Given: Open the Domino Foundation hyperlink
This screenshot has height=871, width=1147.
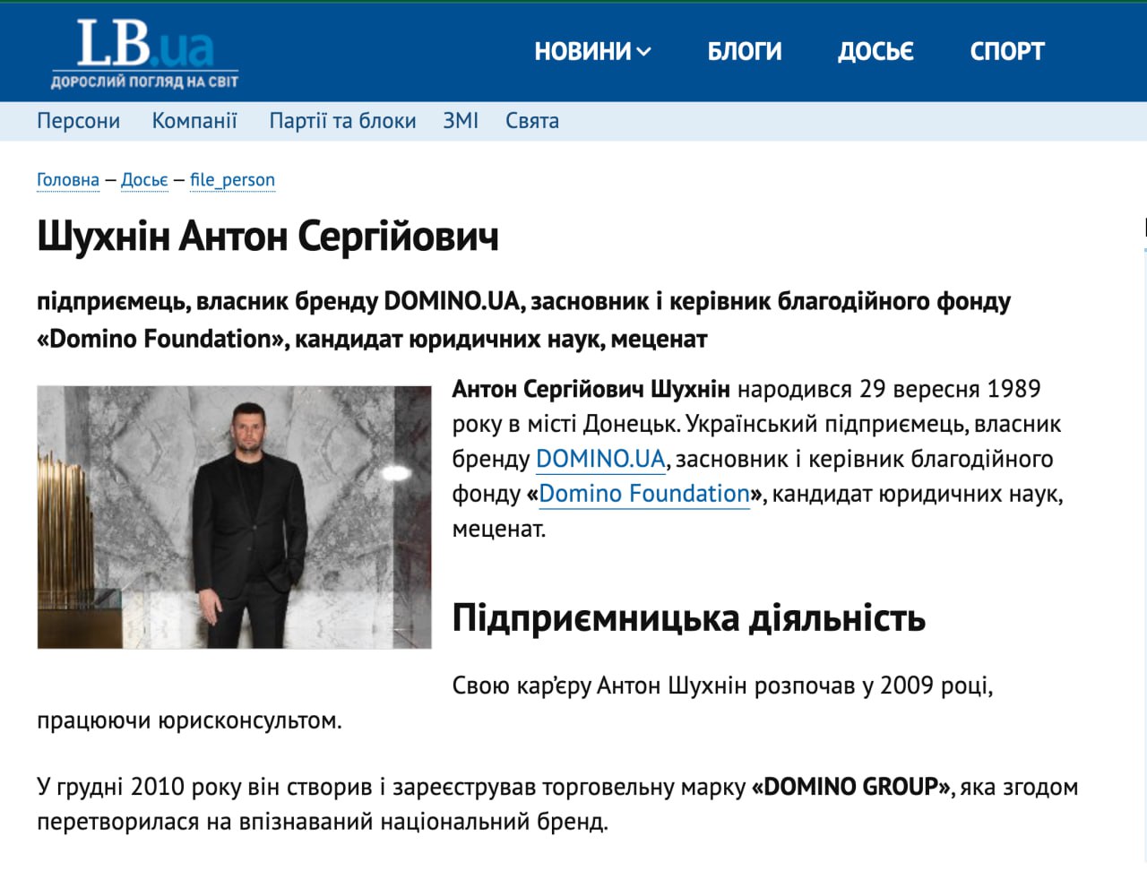Looking at the screenshot, I should (644, 494).
